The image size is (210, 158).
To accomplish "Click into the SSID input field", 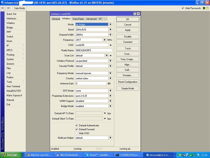I will (x=92, y=45).
